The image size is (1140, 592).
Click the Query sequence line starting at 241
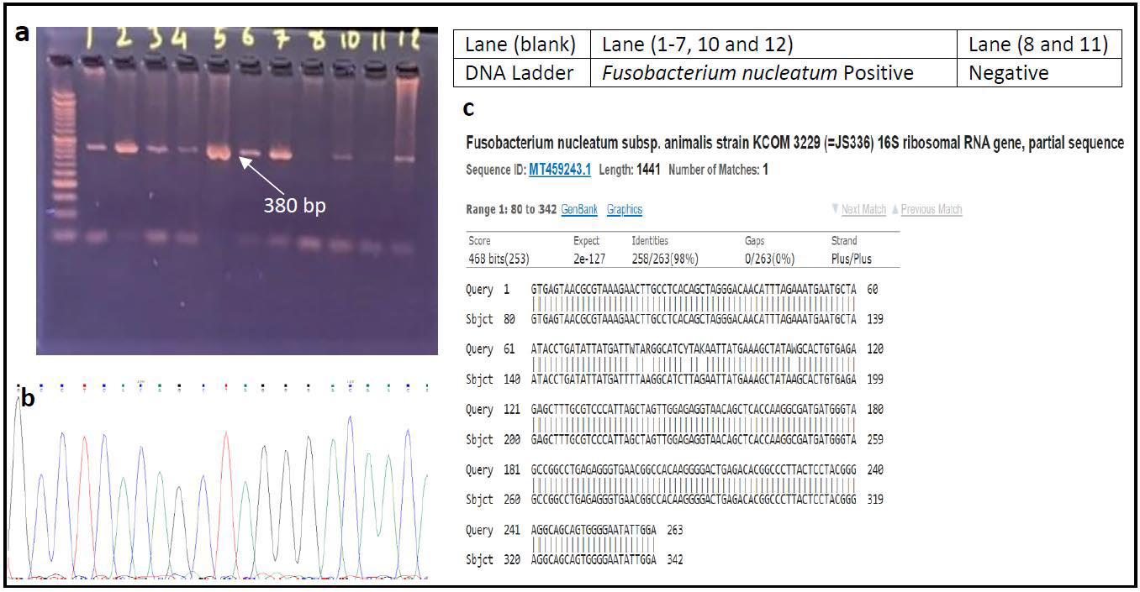click(575, 530)
